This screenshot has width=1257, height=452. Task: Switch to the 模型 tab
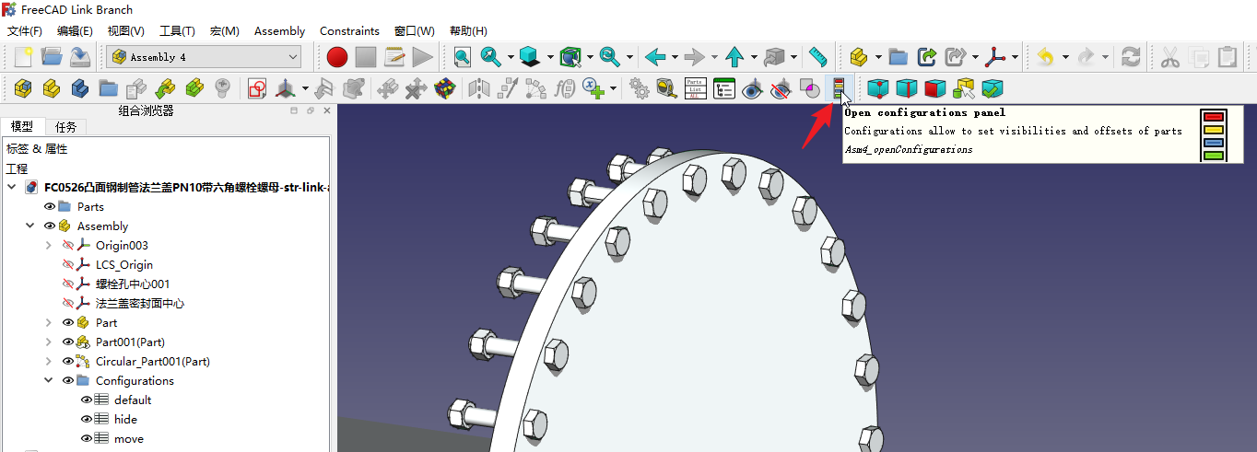[x=22, y=126]
